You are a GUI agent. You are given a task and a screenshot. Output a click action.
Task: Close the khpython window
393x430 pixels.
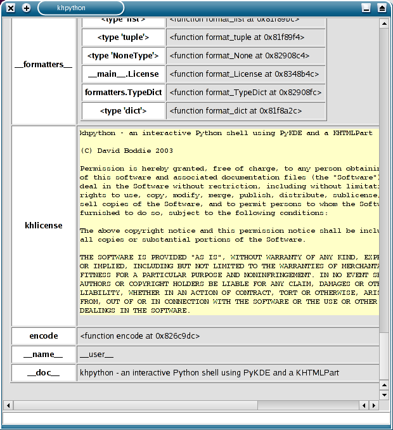click(x=11, y=8)
